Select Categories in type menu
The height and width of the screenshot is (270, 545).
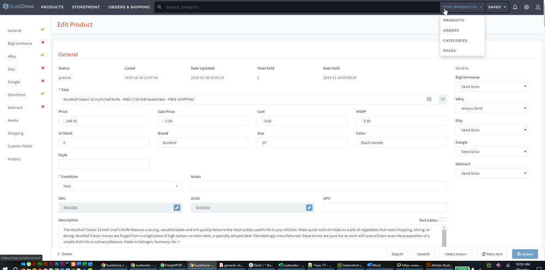[455, 40]
